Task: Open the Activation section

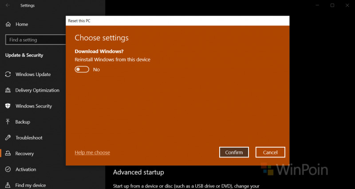Action: tap(26, 169)
